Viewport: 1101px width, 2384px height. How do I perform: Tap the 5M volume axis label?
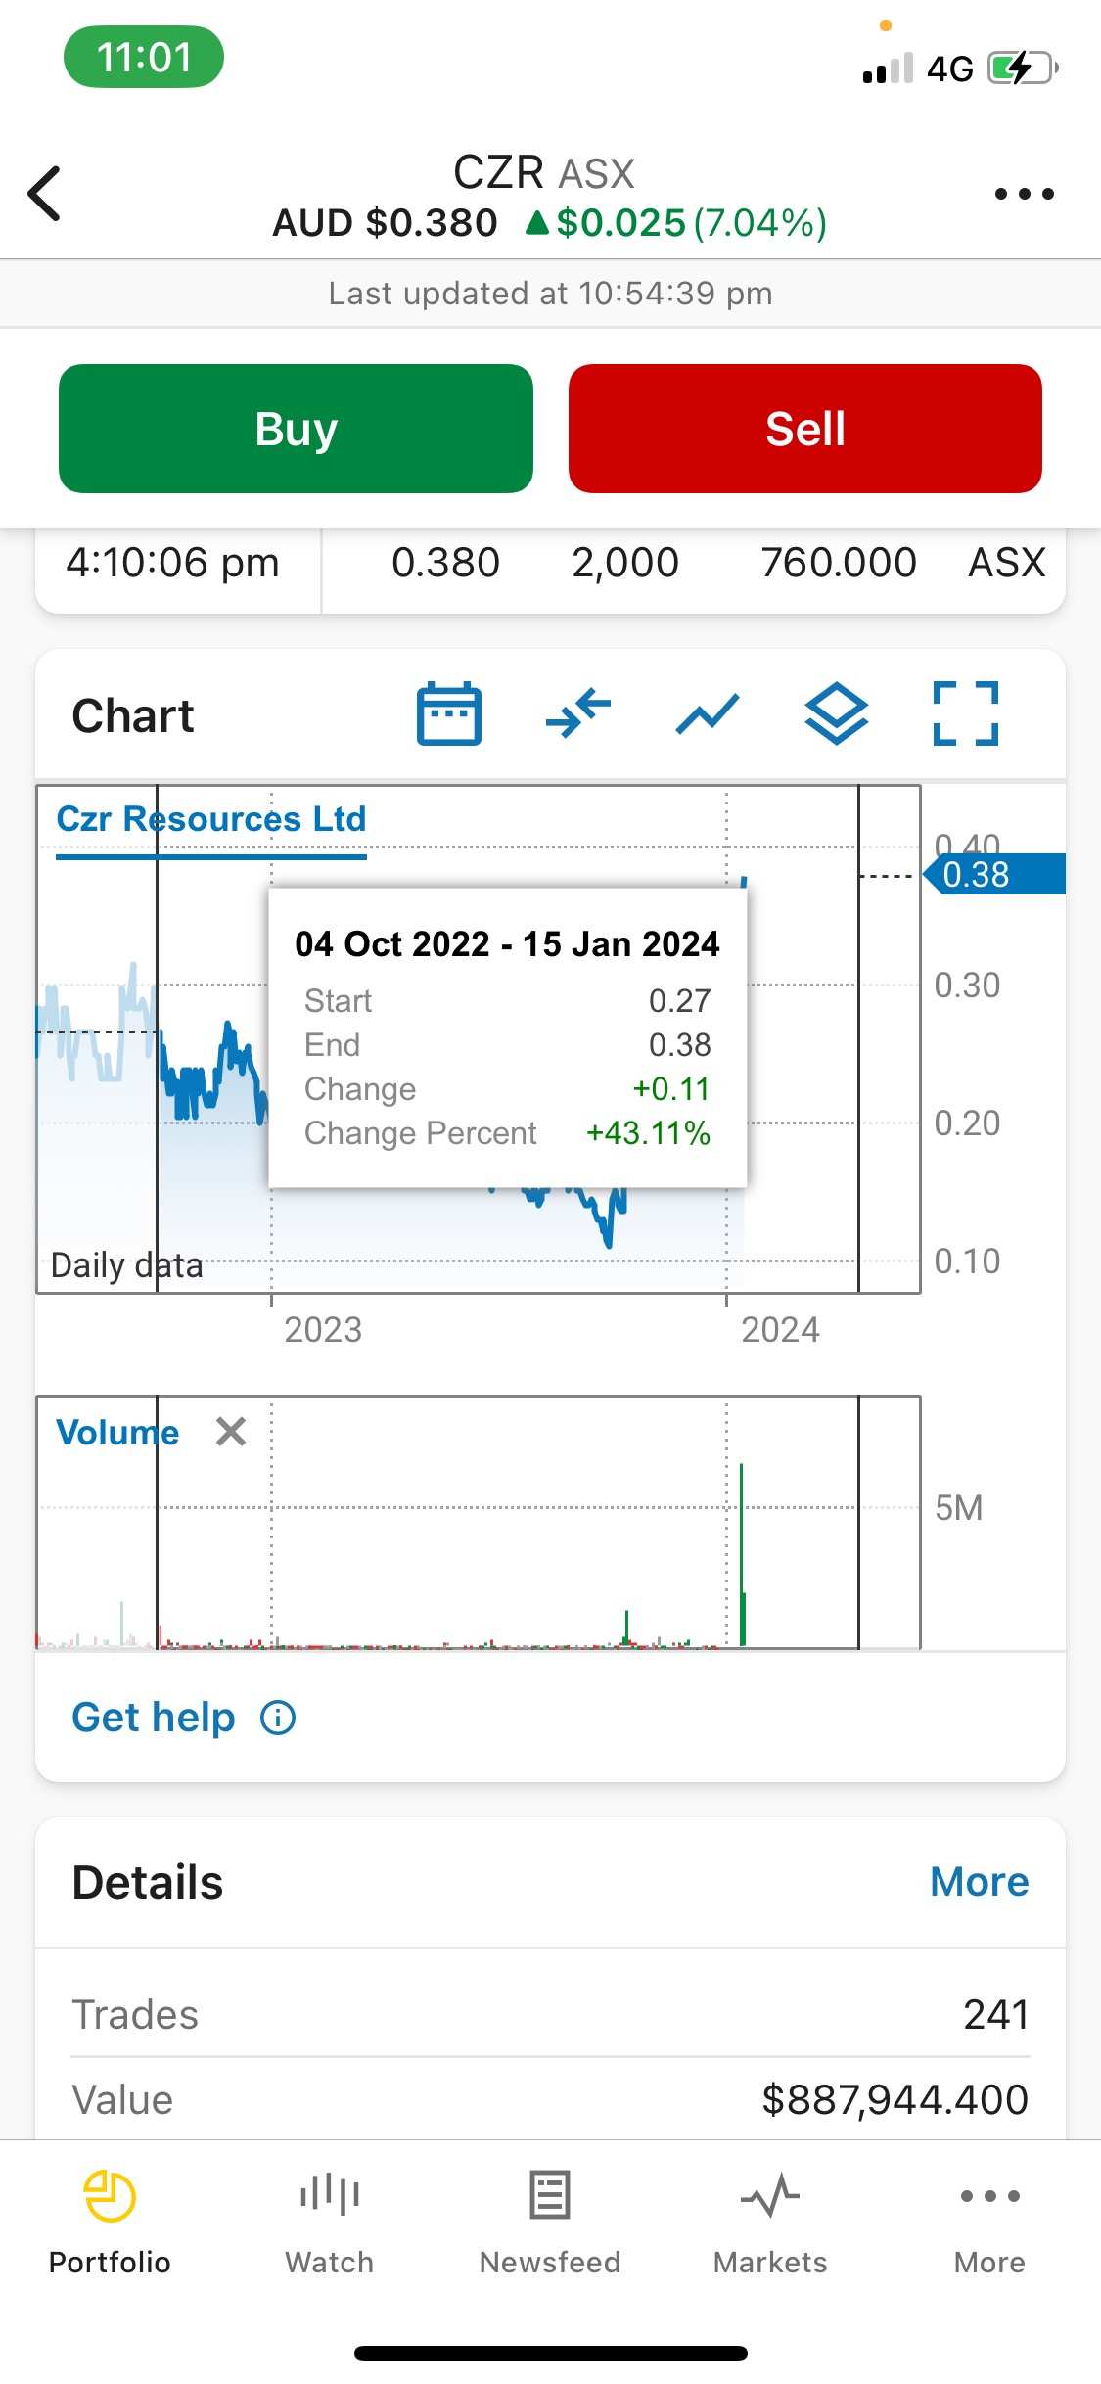(x=958, y=1508)
